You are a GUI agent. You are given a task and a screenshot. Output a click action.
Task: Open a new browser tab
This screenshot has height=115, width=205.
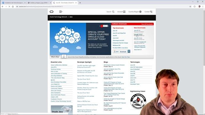(x=80, y=3)
